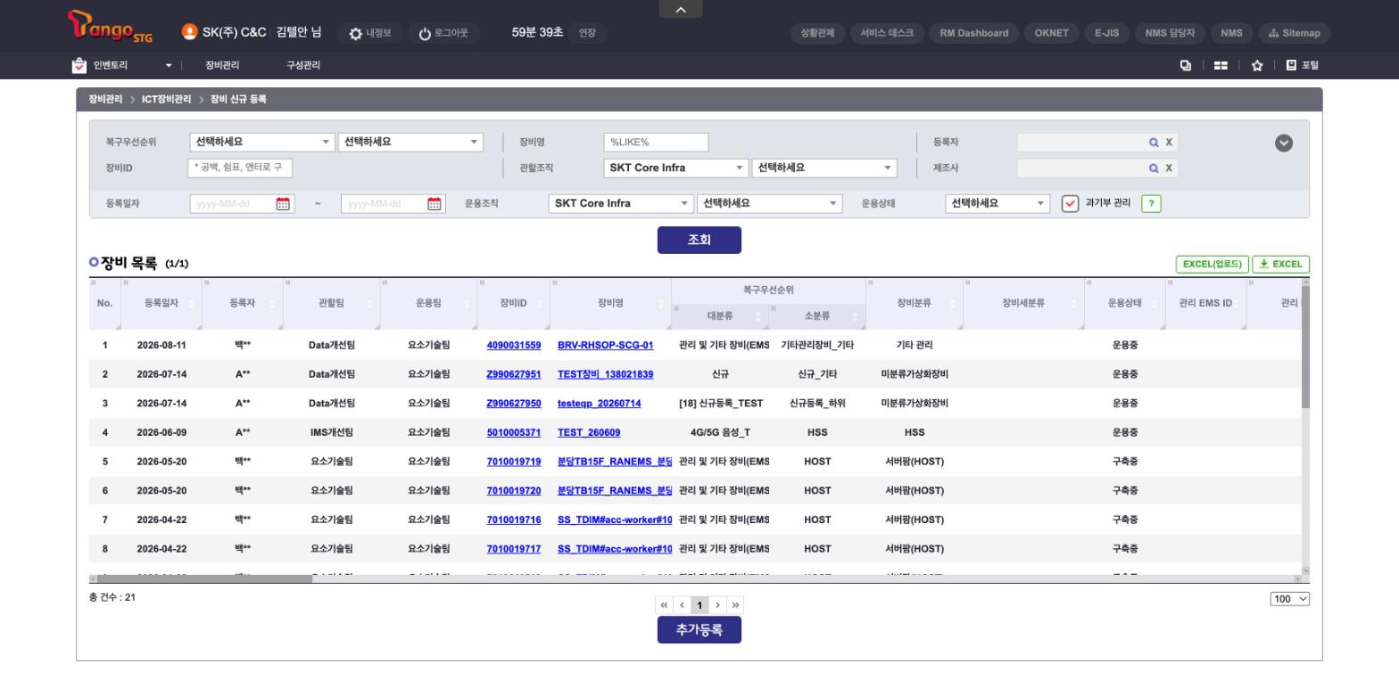Screen dimensions: 1399x688
Task: Click vertical scrollbar of device table
Action: tap(1306, 348)
